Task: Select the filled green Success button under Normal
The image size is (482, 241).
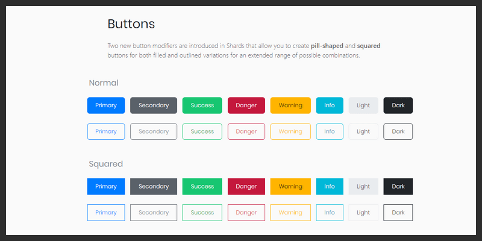Action: [202, 105]
